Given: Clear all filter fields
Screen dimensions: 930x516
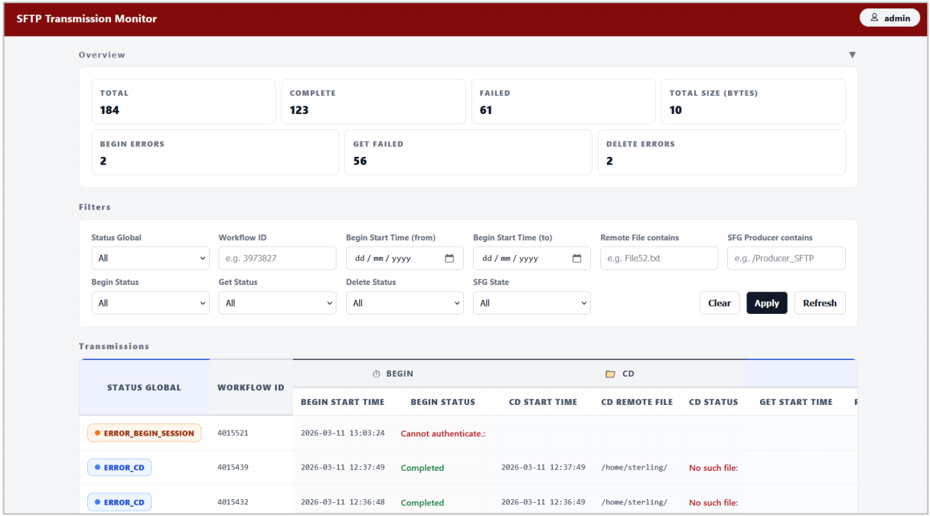Looking at the screenshot, I should (x=720, y=303).
